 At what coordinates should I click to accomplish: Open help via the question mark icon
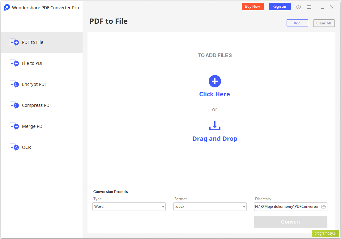[x=299, y=7]
